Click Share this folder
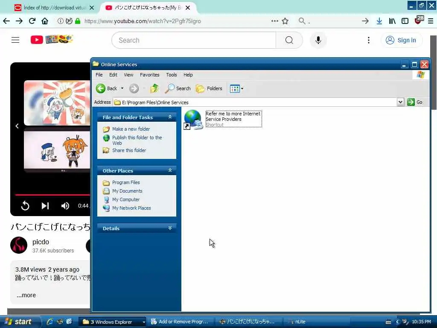Screen dimensions: 437x328 point(129,150)
